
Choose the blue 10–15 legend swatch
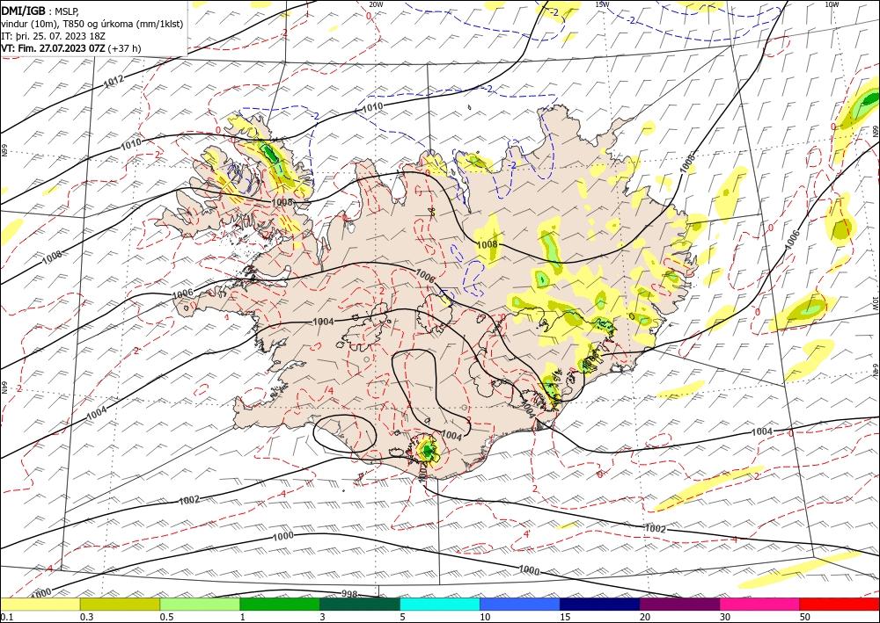pyautogui.click(x=520, y=604)
